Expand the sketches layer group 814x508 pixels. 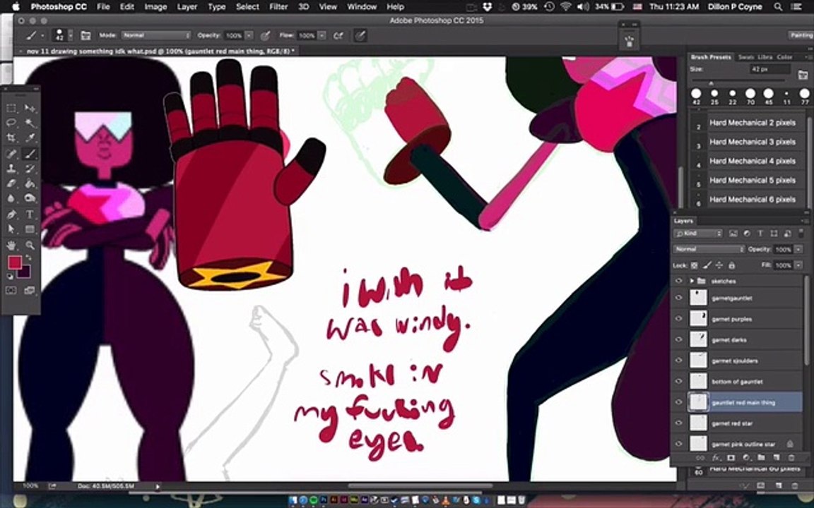692,281
